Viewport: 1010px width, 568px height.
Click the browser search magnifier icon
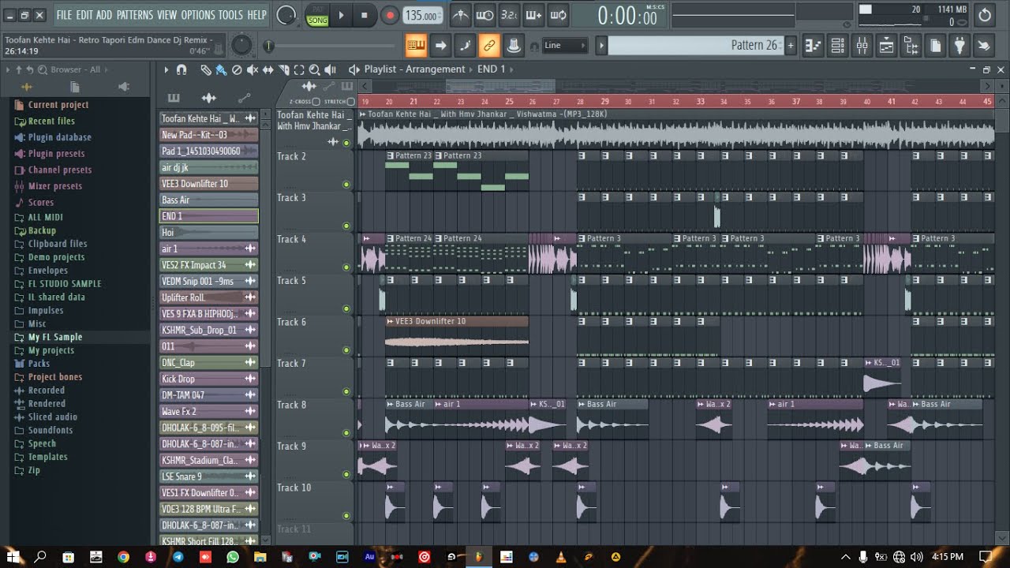[x=43, y=69]
